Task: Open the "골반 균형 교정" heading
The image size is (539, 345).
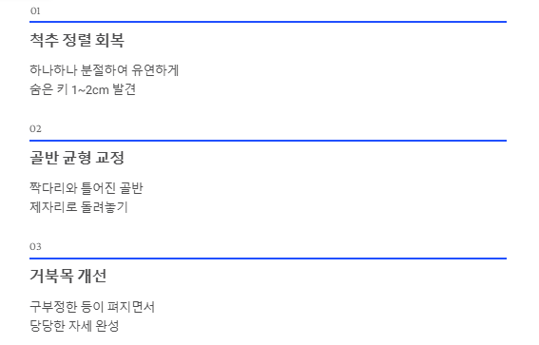Action: click(x=77, y=158)
